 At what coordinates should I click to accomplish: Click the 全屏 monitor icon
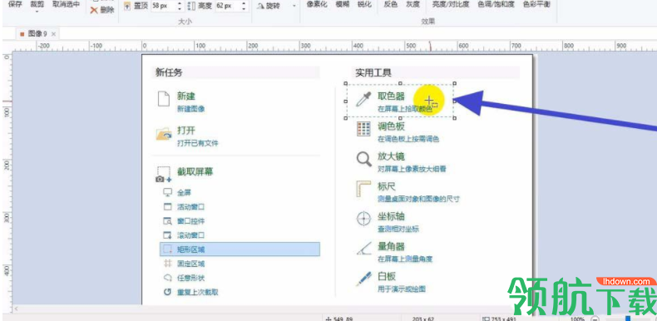[x=168, y=192]
